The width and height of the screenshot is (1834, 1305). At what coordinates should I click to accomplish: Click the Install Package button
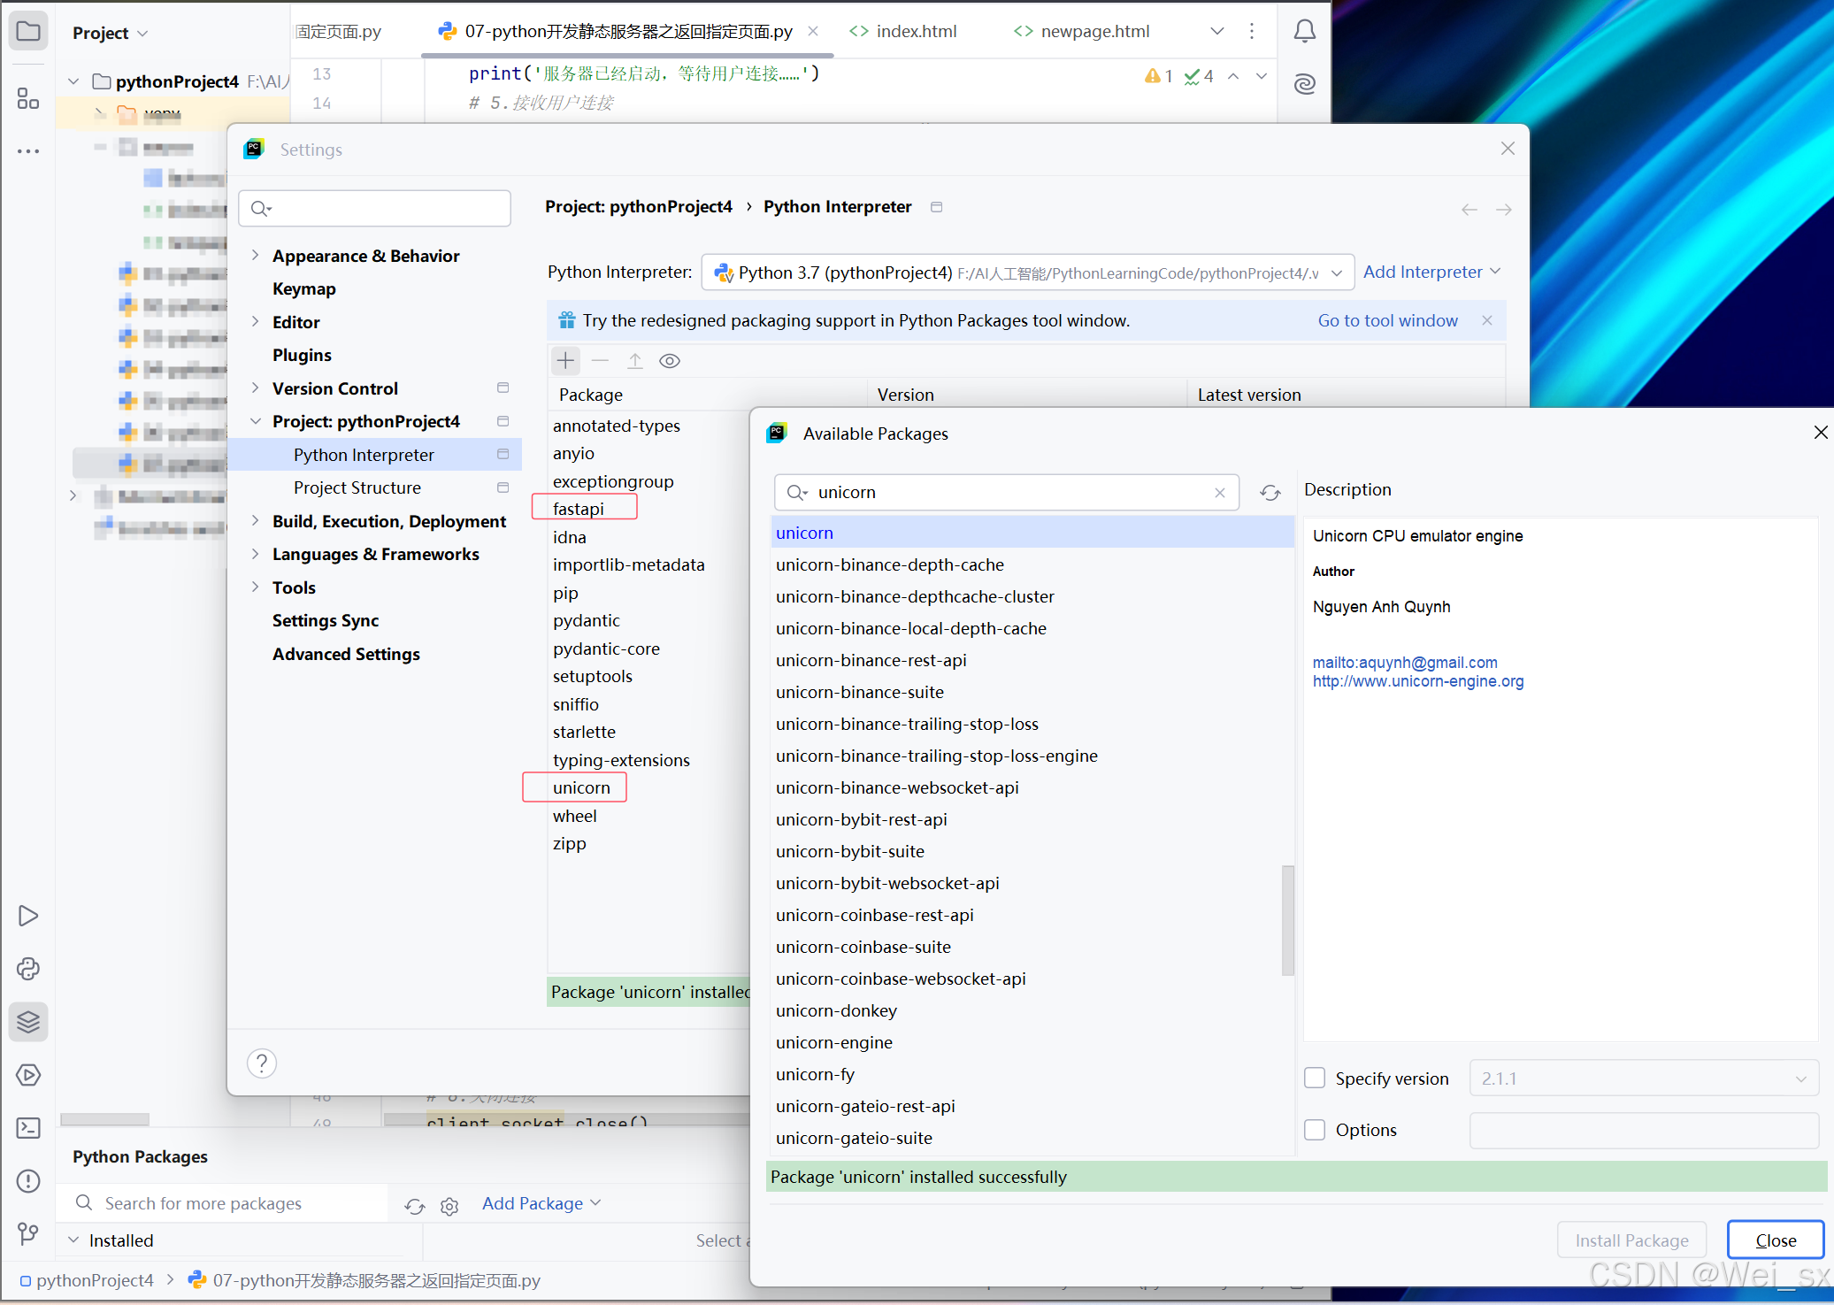point(1632,1240)
